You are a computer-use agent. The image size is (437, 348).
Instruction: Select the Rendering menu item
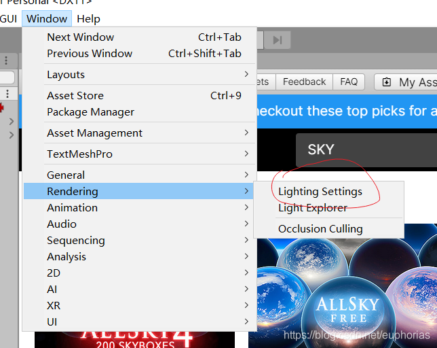tap(140, 191)
